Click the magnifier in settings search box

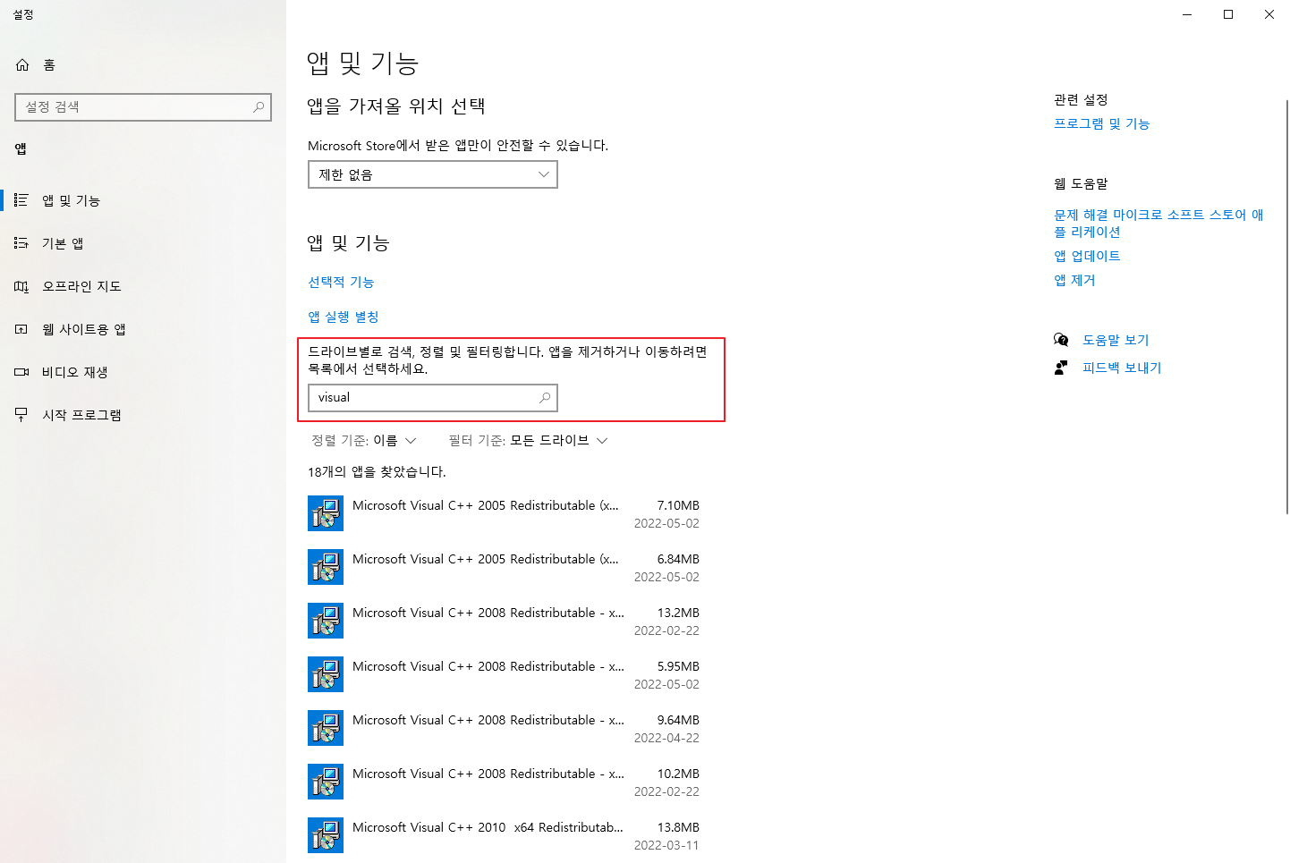click(x=259, y=106)
